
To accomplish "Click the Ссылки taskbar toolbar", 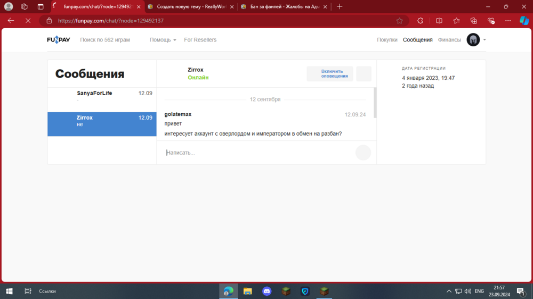I will click(47, 291).
